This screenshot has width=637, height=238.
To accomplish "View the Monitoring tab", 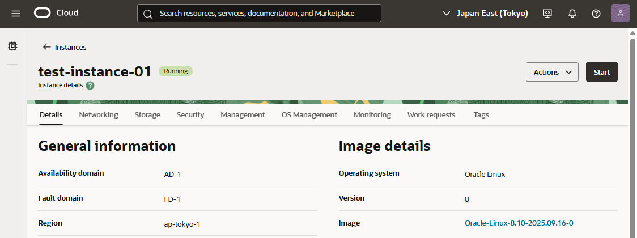I will pyautogui.click(x=372, y=114).
